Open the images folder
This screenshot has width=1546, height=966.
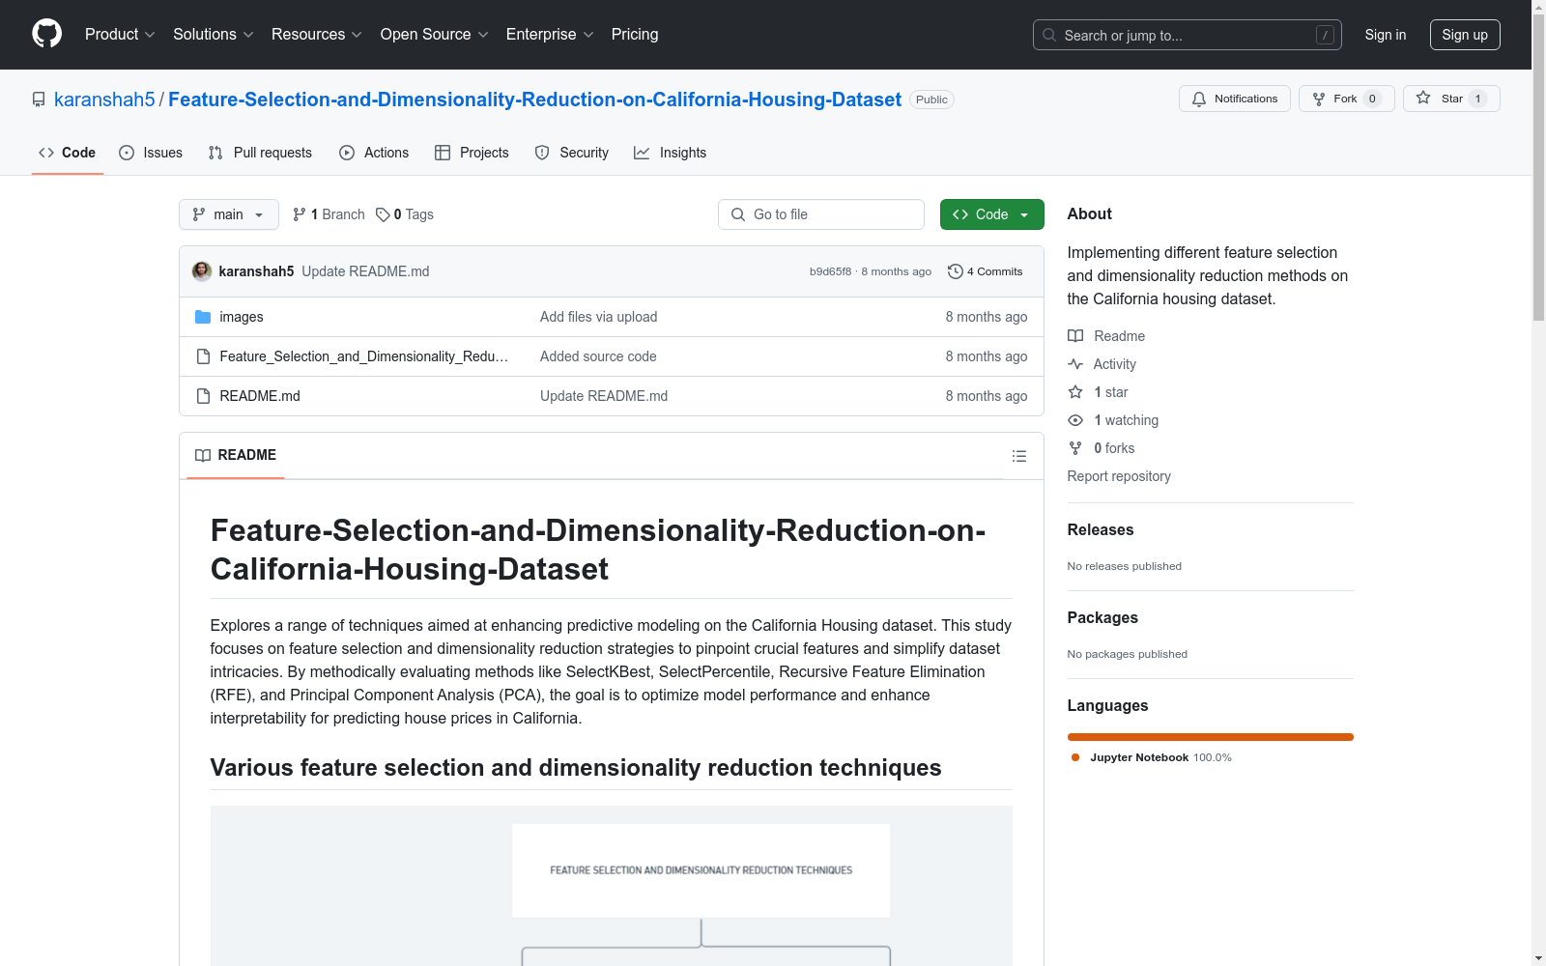[242, 317]
